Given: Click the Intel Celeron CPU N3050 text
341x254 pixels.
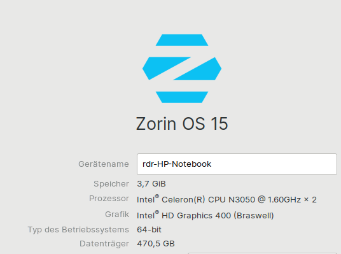Looking at the screenshot, I should tap(196, 199).
